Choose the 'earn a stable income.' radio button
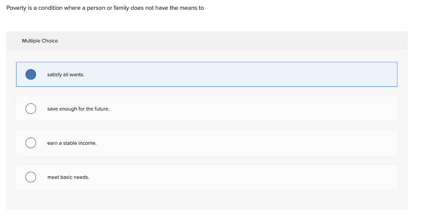 (30, 143)
